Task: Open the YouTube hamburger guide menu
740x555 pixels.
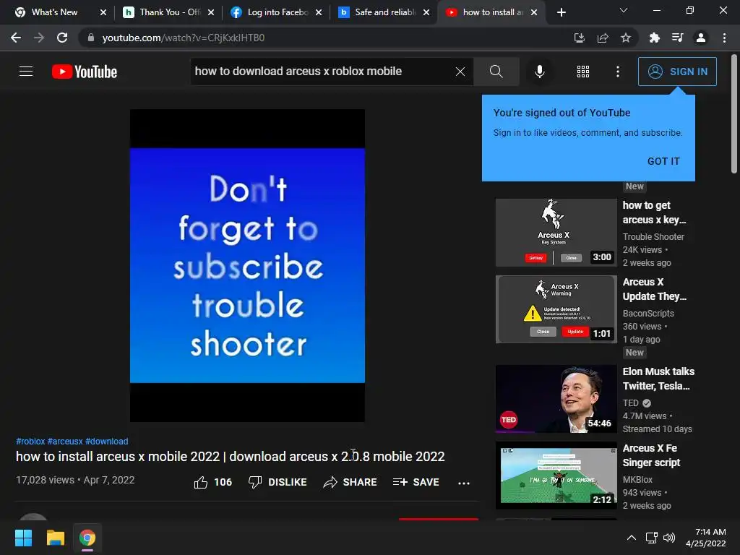Action: point(26,72)
